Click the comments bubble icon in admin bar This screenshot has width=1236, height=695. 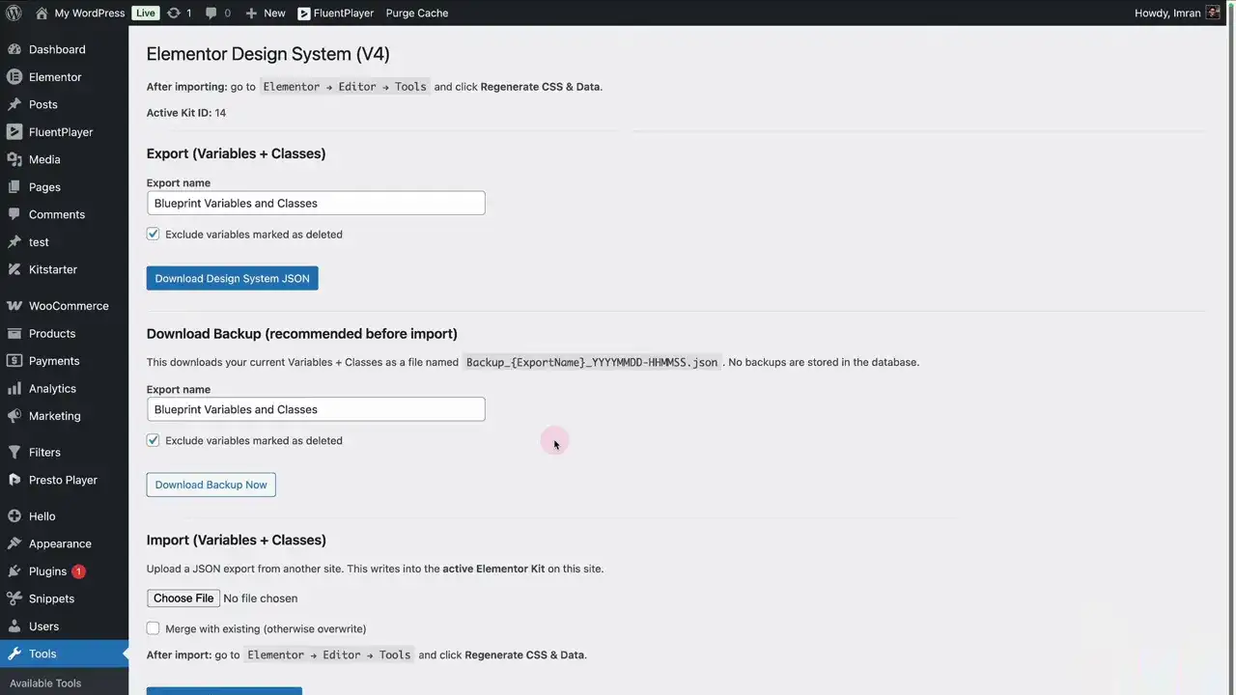[209, 13]
